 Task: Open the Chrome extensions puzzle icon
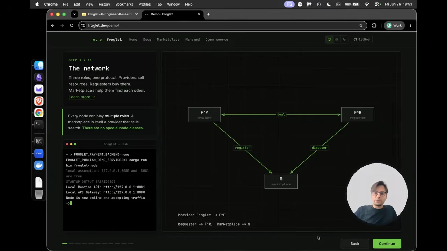374,25
